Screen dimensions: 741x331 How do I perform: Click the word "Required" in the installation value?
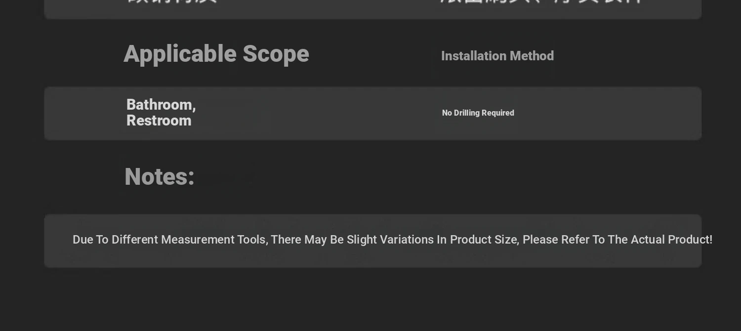tap(499, 113)
